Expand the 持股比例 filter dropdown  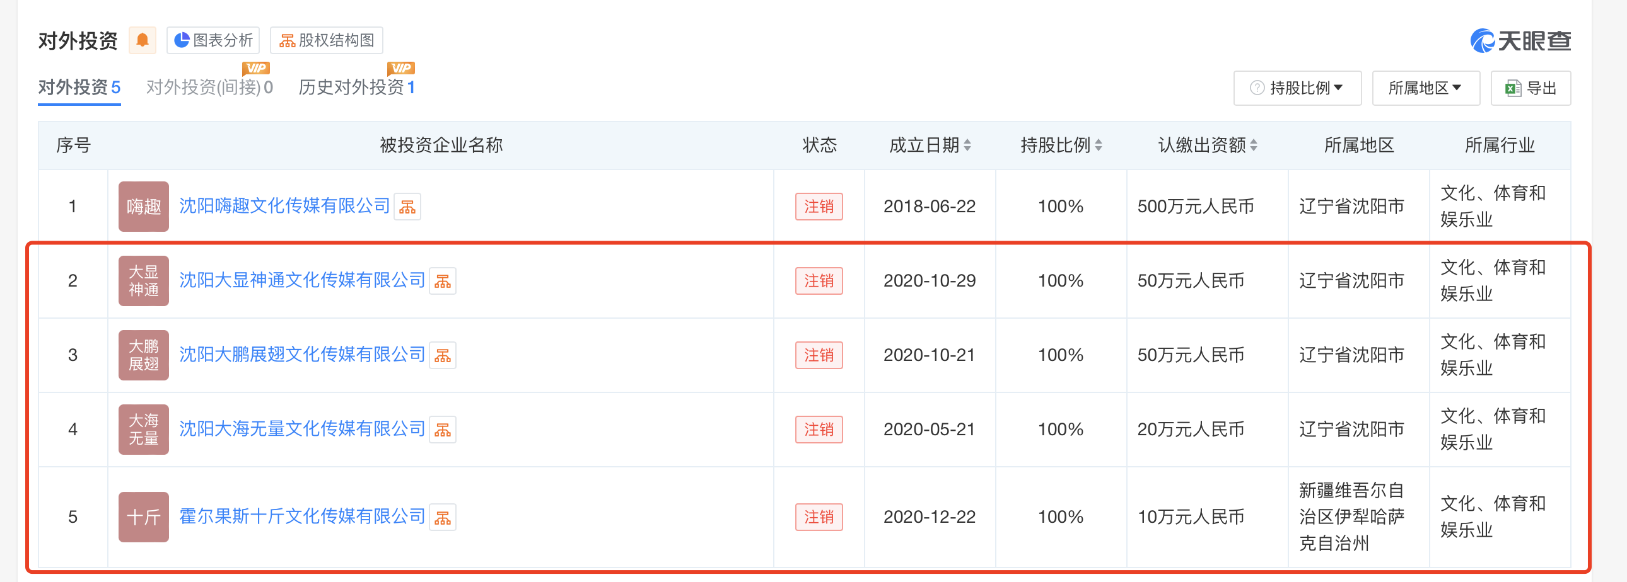tap(1297, 88)
